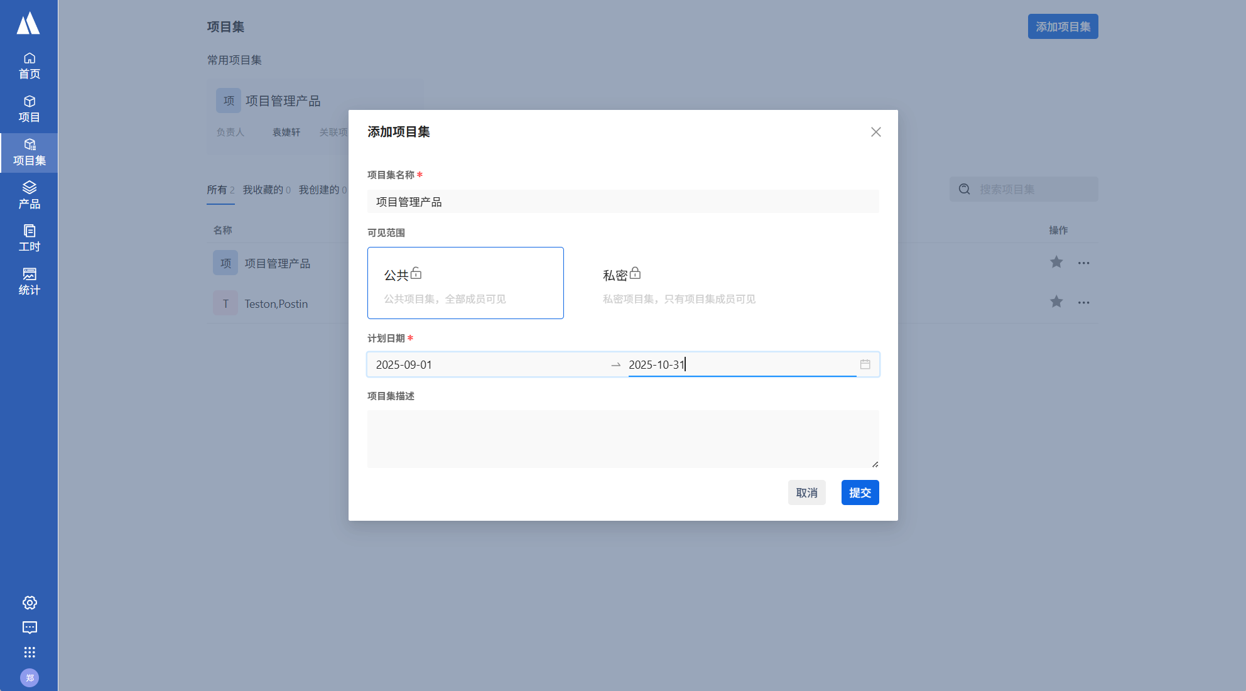Open settings gear in sidebar bottom

point(30,603)
